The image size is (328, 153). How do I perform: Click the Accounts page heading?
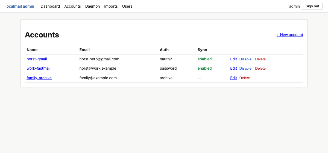coord(42,35)
